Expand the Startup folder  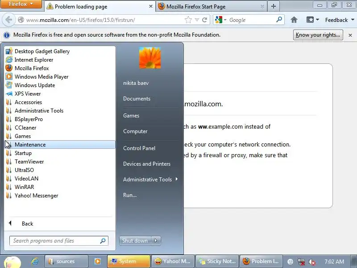click(60, 153)
